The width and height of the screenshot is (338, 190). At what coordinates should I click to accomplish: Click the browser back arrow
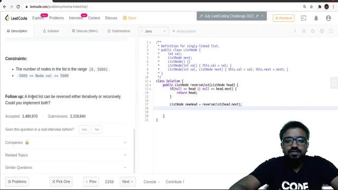point(5,7)
